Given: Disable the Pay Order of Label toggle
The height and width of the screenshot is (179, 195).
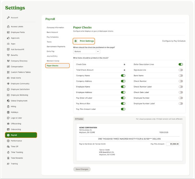Looking at the screenshot, I should [123, 98].
